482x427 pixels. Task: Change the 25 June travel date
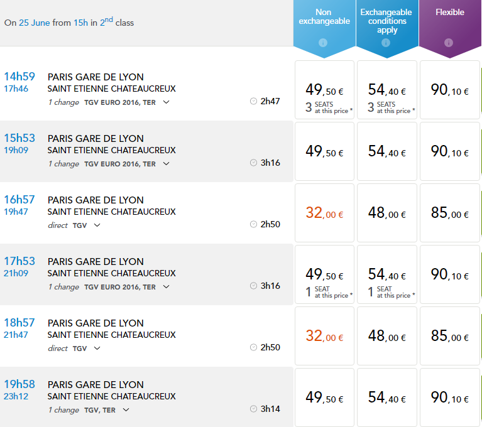point(35,23)
